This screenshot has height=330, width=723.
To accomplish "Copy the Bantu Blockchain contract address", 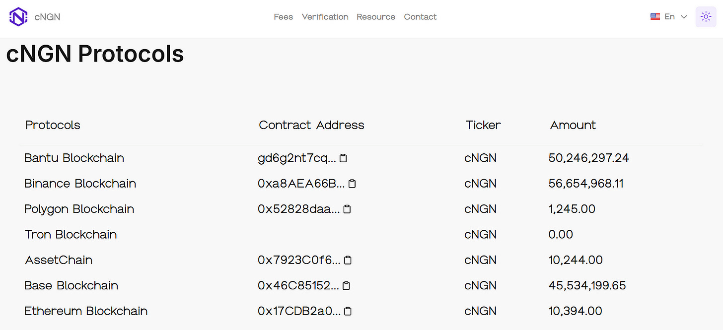I will click(x=343, y=158).
